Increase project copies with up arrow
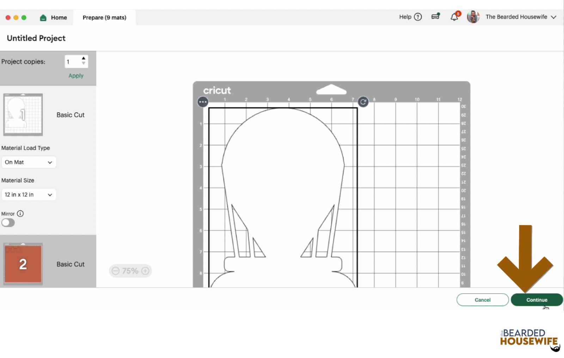Viewport: 564px width, 358px height. click(x=84, y=58)
